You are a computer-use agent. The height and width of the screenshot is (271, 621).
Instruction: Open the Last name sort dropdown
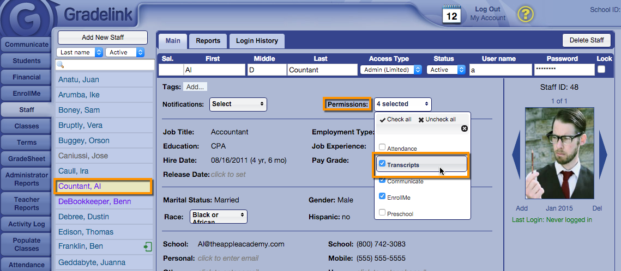coord(81,52)
